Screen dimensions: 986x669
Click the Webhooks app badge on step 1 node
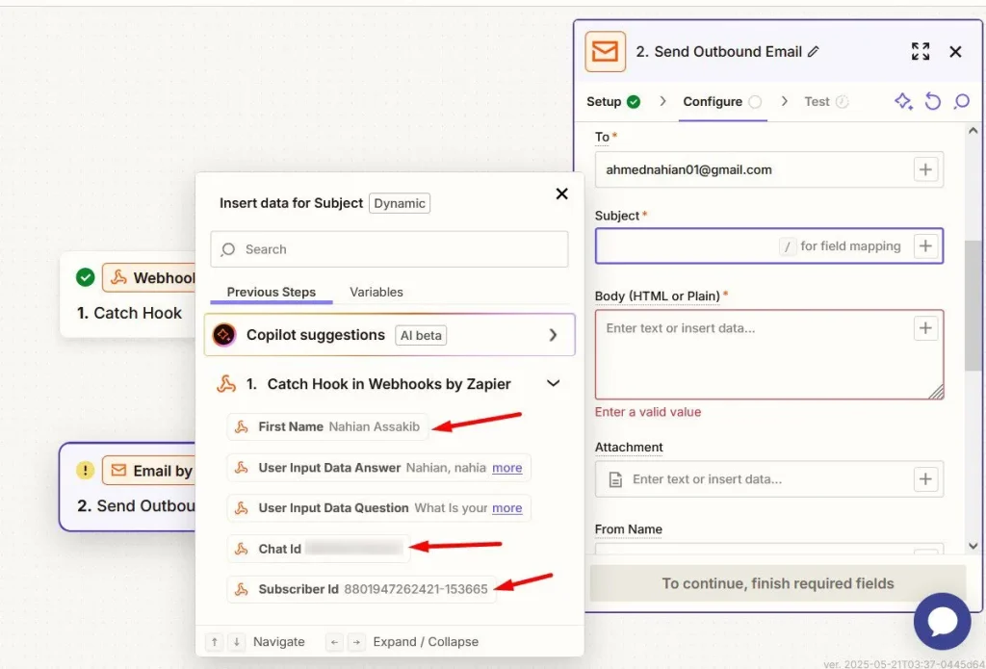click(149, 277)
